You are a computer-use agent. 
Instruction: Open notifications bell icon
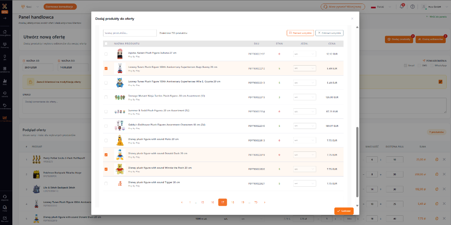point(402,6)
